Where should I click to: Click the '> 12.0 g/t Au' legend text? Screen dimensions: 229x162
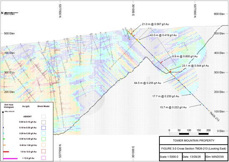click(x=28, y=158)
